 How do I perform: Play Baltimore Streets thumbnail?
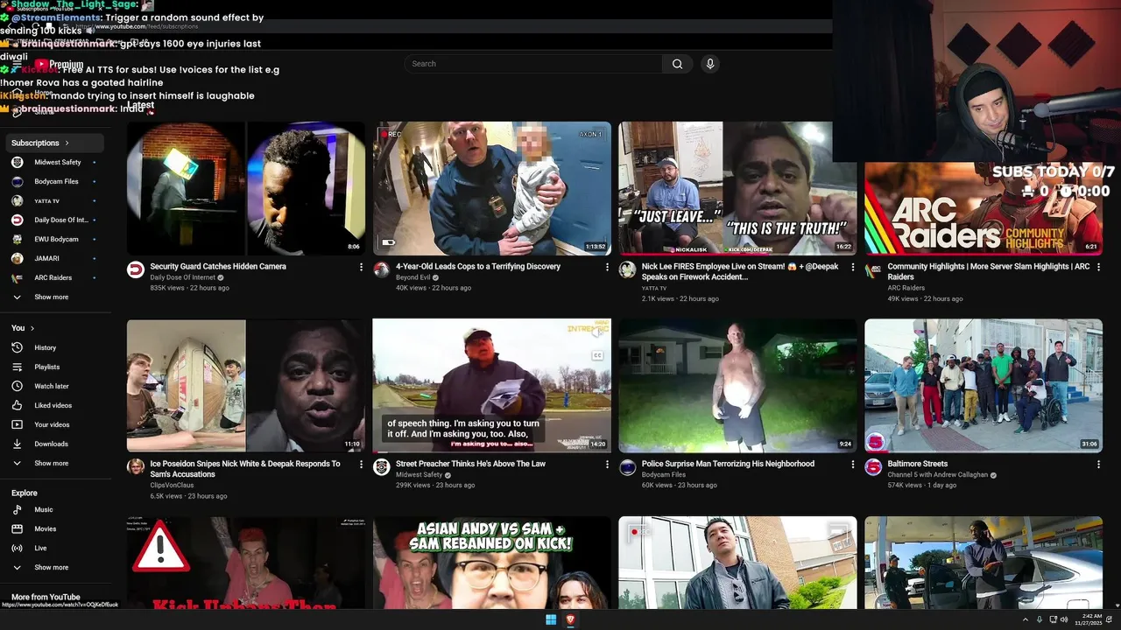tap(984, 386)
